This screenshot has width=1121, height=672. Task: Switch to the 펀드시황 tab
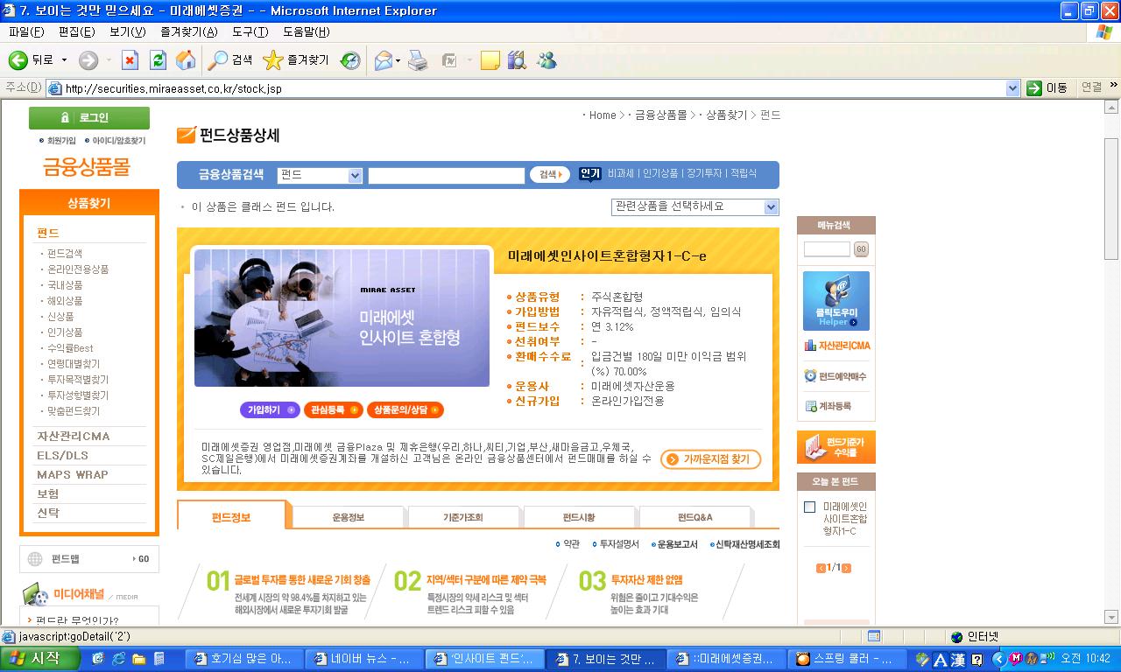click(x=578, y=517)
